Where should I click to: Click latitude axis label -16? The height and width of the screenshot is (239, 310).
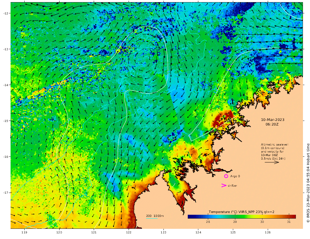(6, 157)
